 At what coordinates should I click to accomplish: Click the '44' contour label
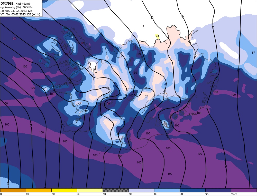pyautogui.click(x=31, y=125)
